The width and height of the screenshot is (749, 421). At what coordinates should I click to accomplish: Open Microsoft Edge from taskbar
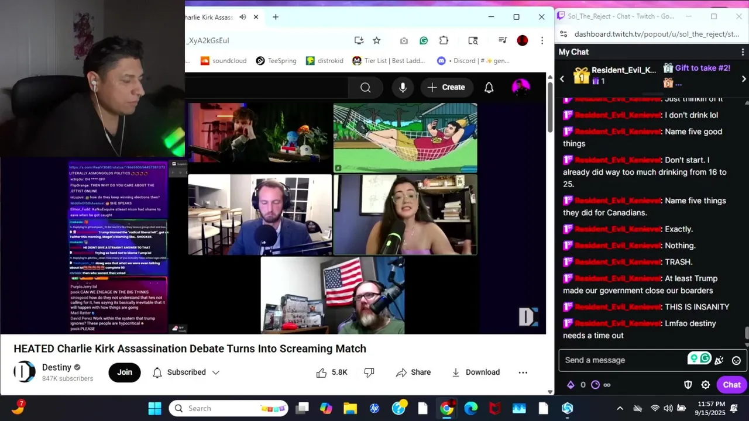(x=471, y=408)
